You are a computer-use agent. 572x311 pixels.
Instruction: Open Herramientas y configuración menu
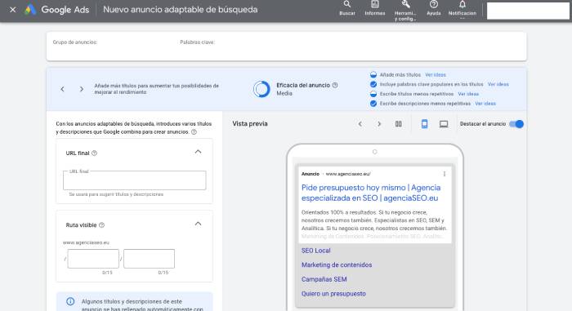(x=405, y=11)
